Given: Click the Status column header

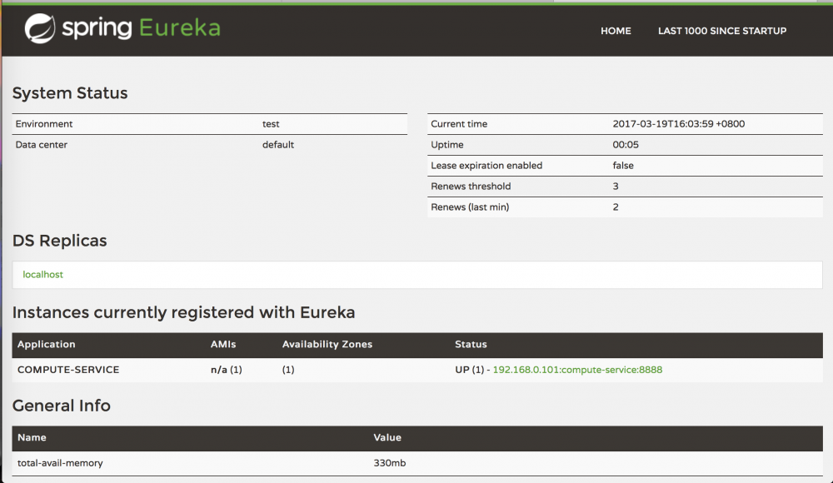Looking at the screenshot, I should pos(471,344).
